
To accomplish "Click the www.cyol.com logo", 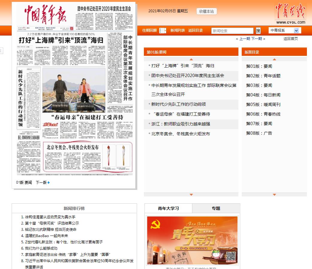I will (x=290, y=13).
